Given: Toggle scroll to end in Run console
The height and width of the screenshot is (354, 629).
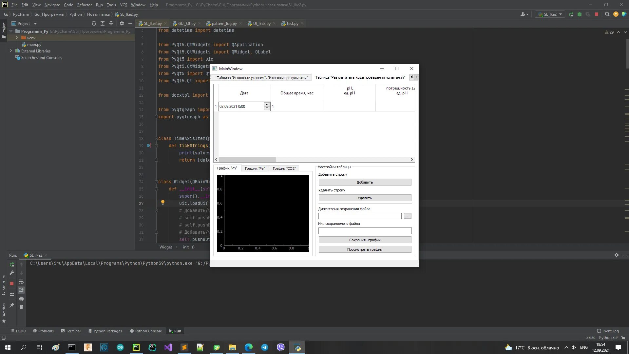Looking at the screenshot, I should 21,290.
